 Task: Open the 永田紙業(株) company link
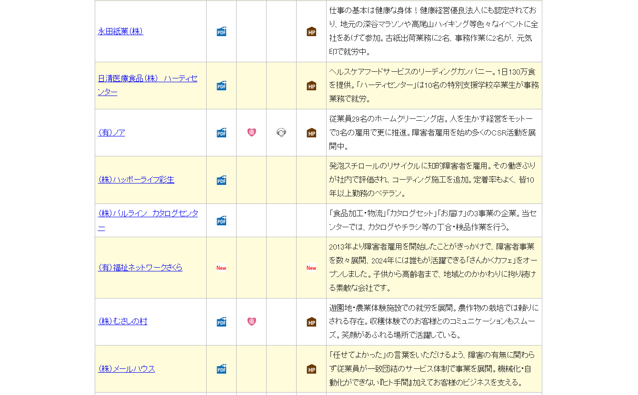click(120, 31)
